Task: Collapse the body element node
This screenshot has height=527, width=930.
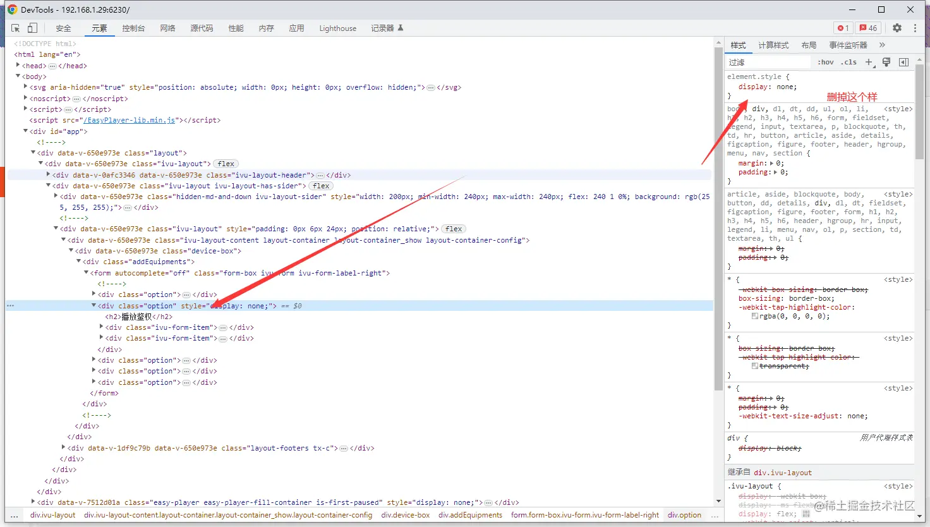Action: point(18,76)
